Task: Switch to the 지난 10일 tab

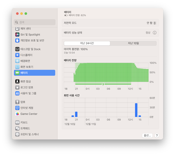Action: pyautogui.click(x=133, y=43)
